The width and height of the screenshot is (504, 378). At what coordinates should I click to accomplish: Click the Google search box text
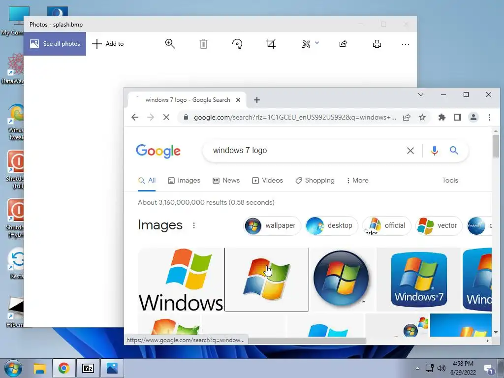tap(240, 151)
